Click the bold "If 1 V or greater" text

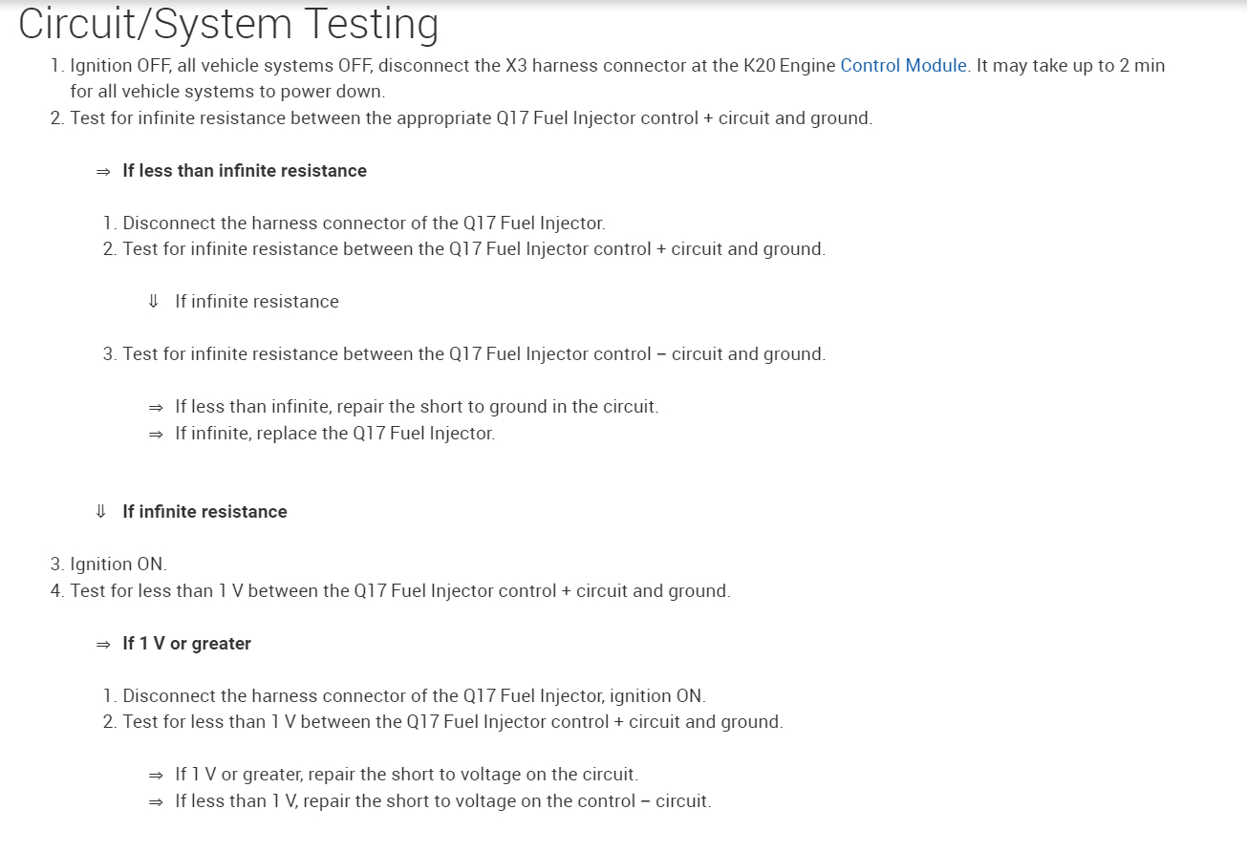coord(186,644)
